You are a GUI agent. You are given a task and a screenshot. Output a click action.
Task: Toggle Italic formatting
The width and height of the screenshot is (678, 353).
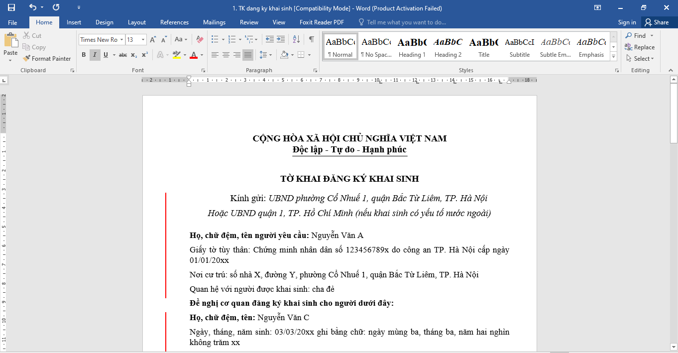95,55
